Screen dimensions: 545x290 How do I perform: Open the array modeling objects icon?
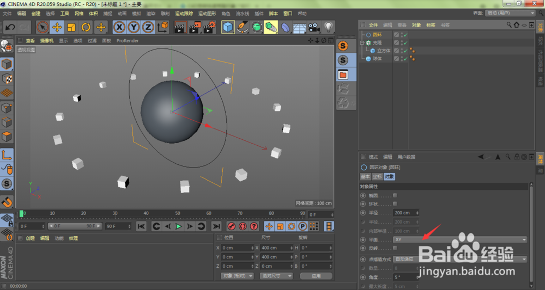pyautogui.click(x=271, y=27)
